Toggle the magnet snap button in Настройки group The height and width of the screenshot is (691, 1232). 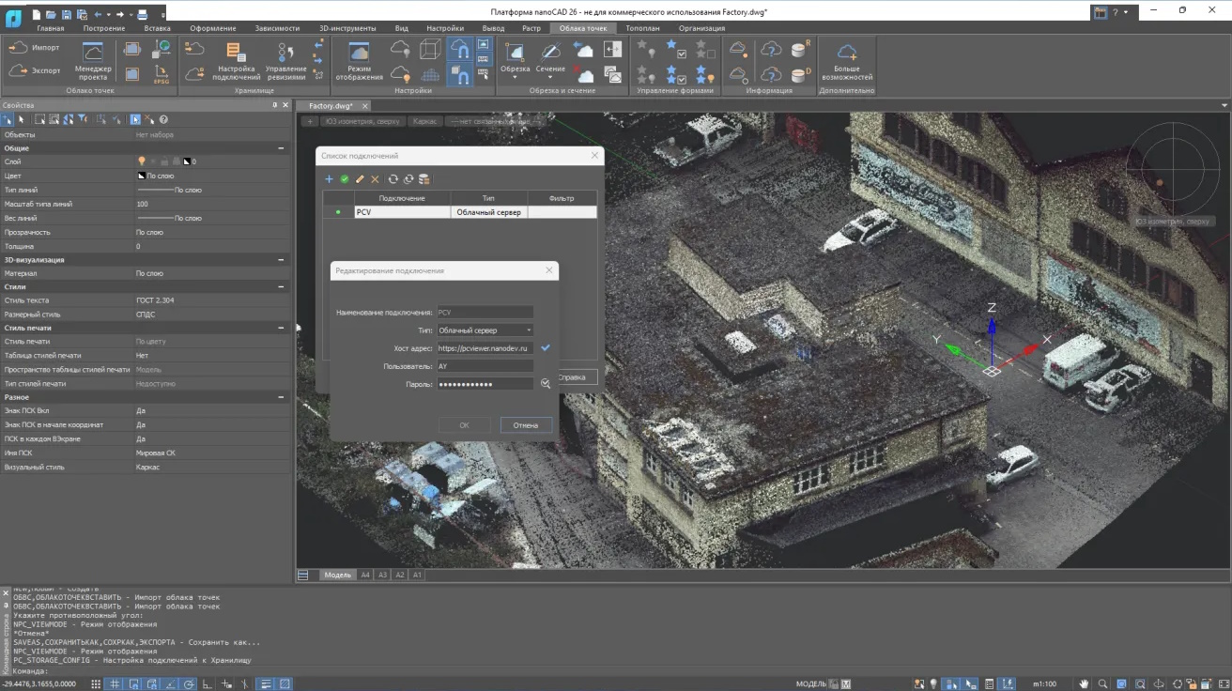pos(459,49)
